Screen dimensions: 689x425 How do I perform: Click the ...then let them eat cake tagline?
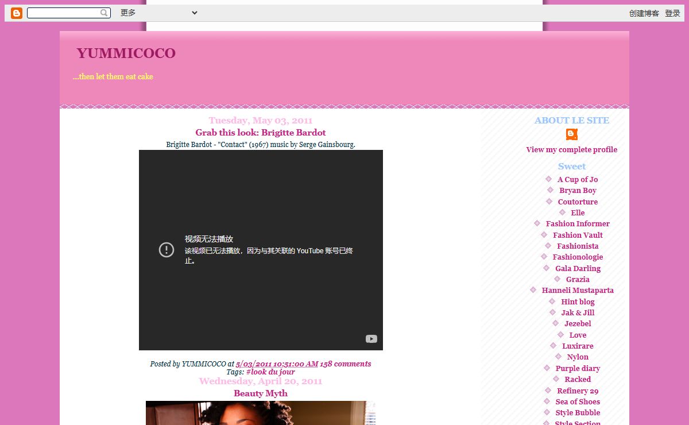(113, 76)
